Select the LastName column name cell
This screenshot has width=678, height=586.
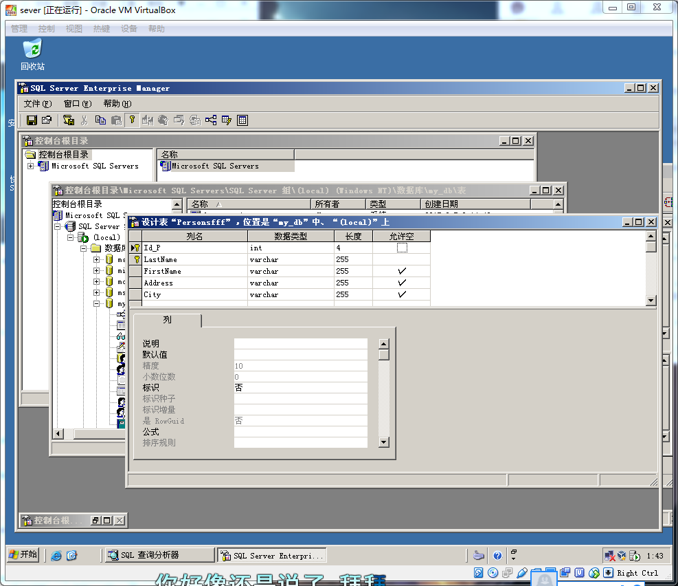point(195,260)
